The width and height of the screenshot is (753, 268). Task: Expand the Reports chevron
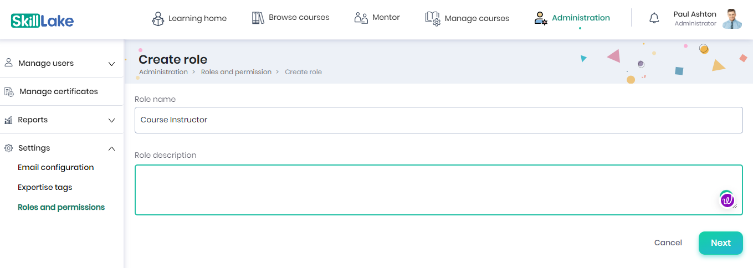point(111,120)
